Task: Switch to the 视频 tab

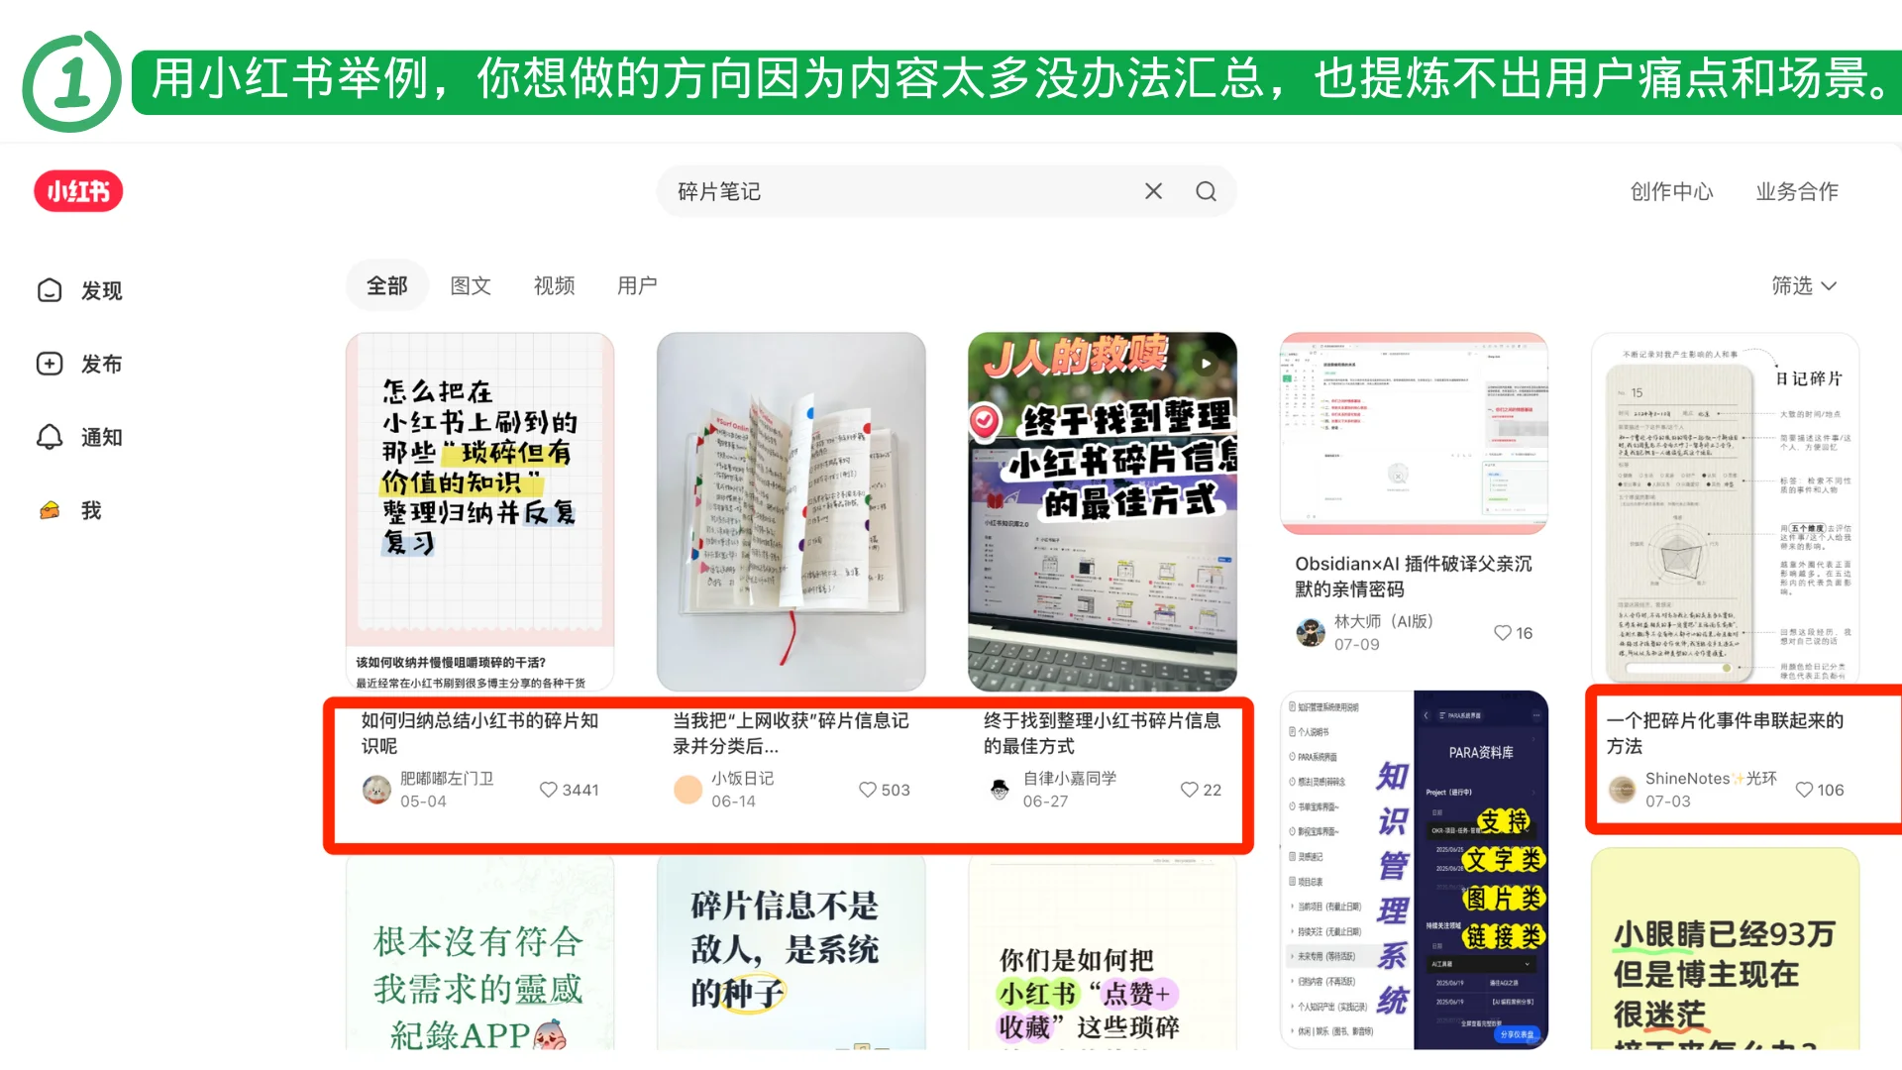Action: (x=554, y=286)
